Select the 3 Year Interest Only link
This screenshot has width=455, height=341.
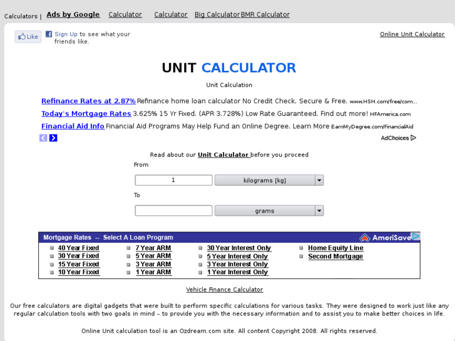coord(237,264)
